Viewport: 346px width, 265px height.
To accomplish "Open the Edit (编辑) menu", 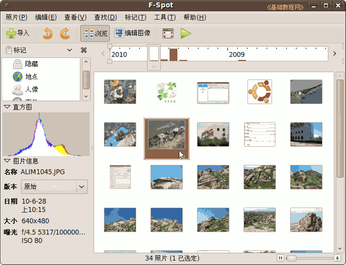I will (46, 17).
